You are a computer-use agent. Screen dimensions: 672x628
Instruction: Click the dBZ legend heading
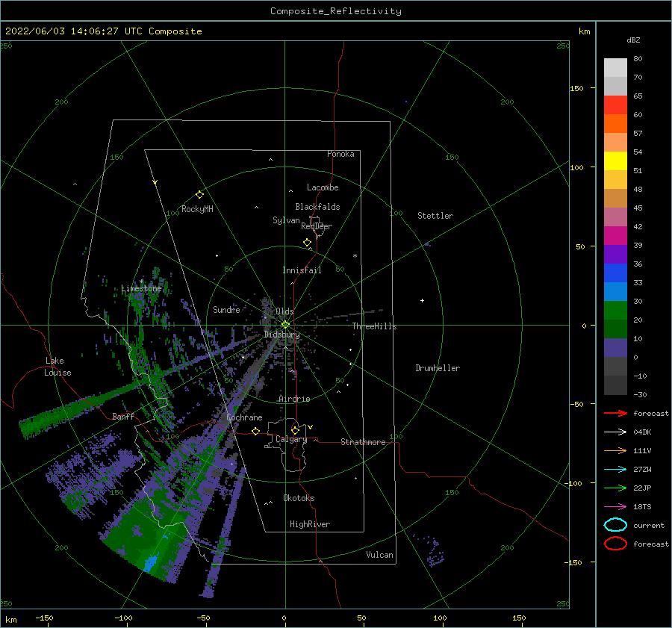[633, 40]
